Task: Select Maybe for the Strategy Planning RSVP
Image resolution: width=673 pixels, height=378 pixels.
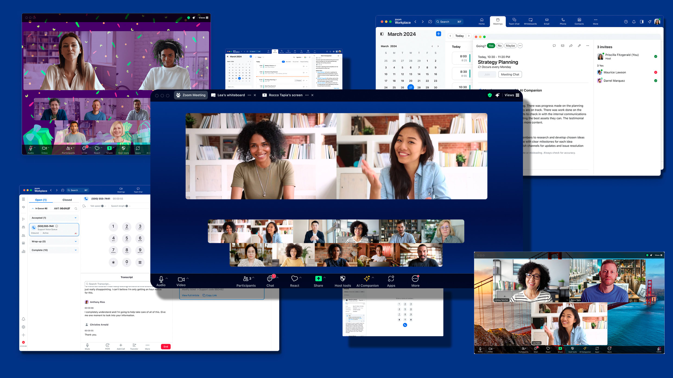Action: pos(510,46)
